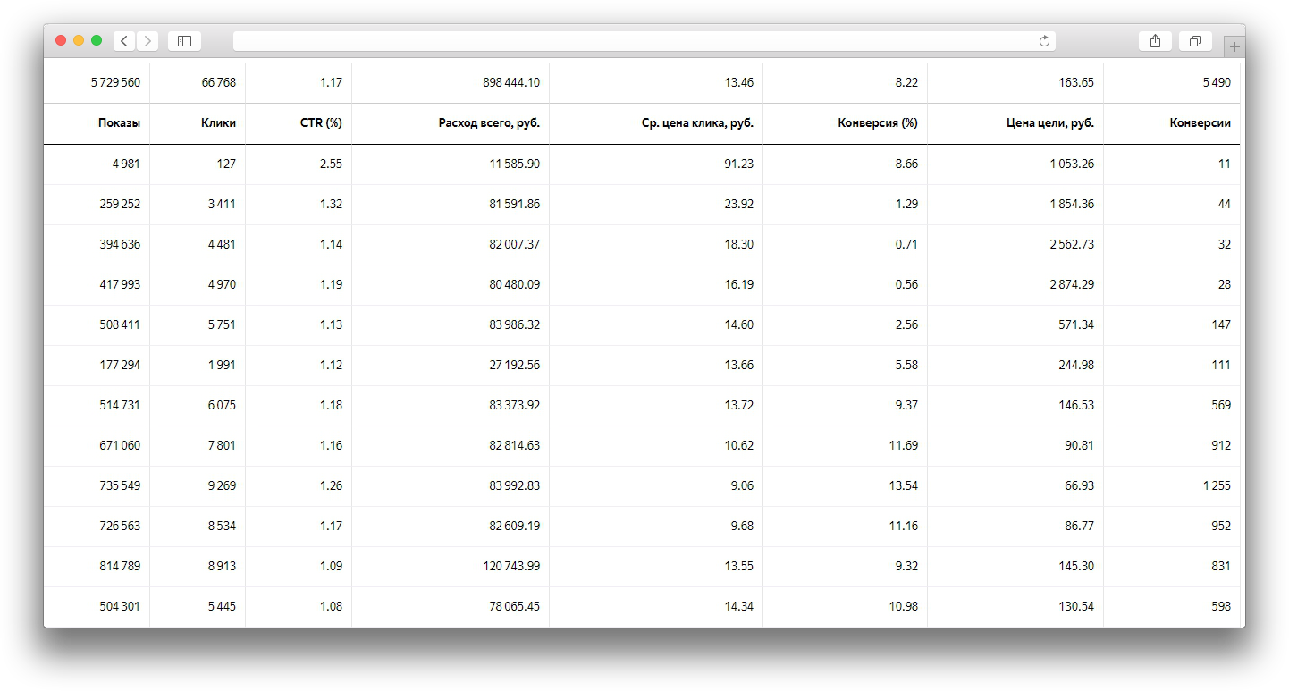The image size is (1289, 691).
Task: Select average click price 9.68
Action: click(x=742, y=526)
